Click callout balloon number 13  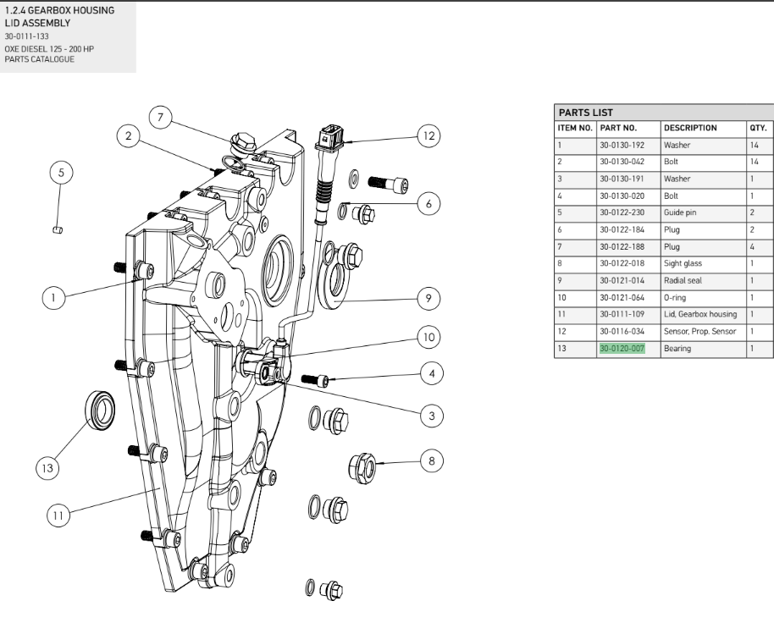pyautogui.click(x=47, y=468)
